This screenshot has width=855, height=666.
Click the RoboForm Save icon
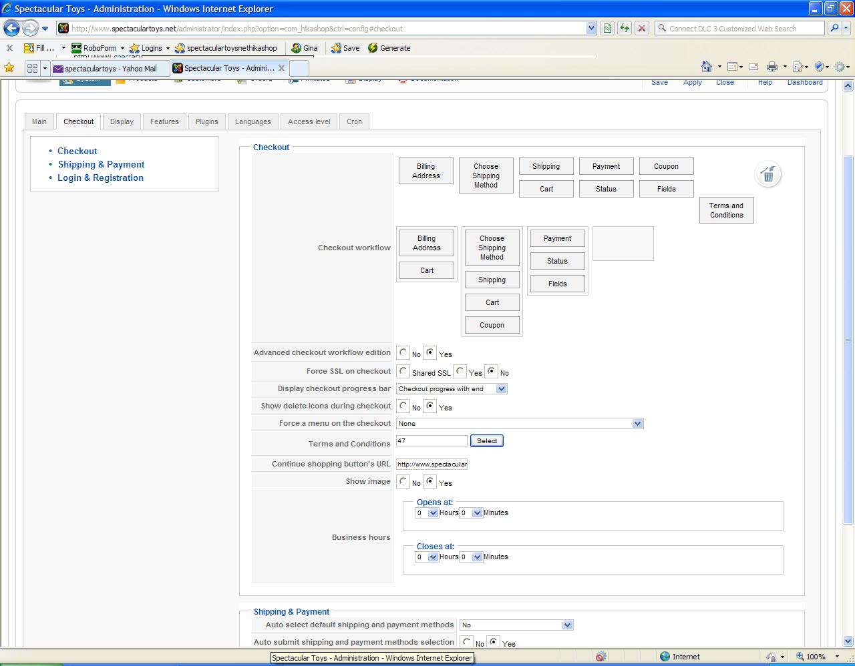336,48
